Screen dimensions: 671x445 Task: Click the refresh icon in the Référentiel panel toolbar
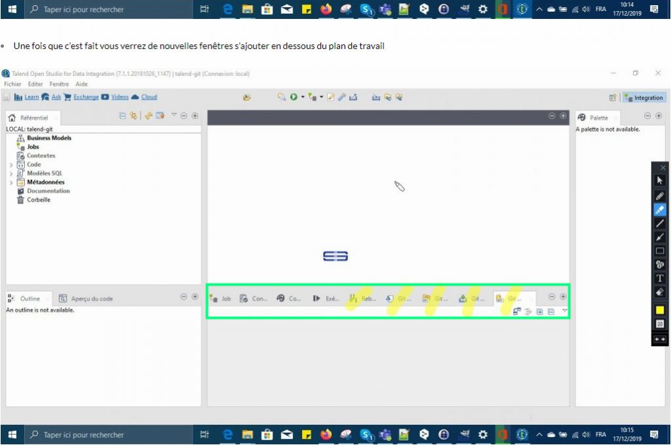point(149,115)
